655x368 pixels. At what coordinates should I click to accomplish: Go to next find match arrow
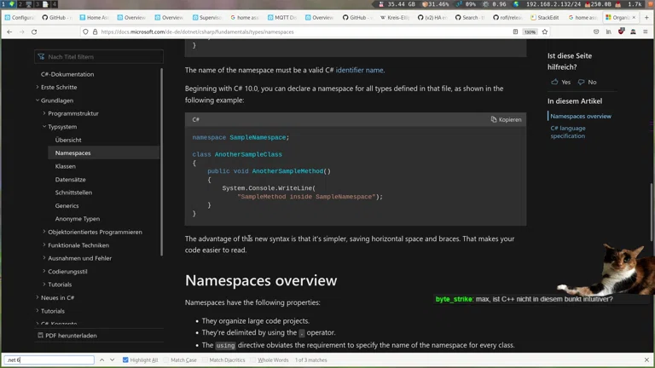pyautogui.click(x=112, y=359)
